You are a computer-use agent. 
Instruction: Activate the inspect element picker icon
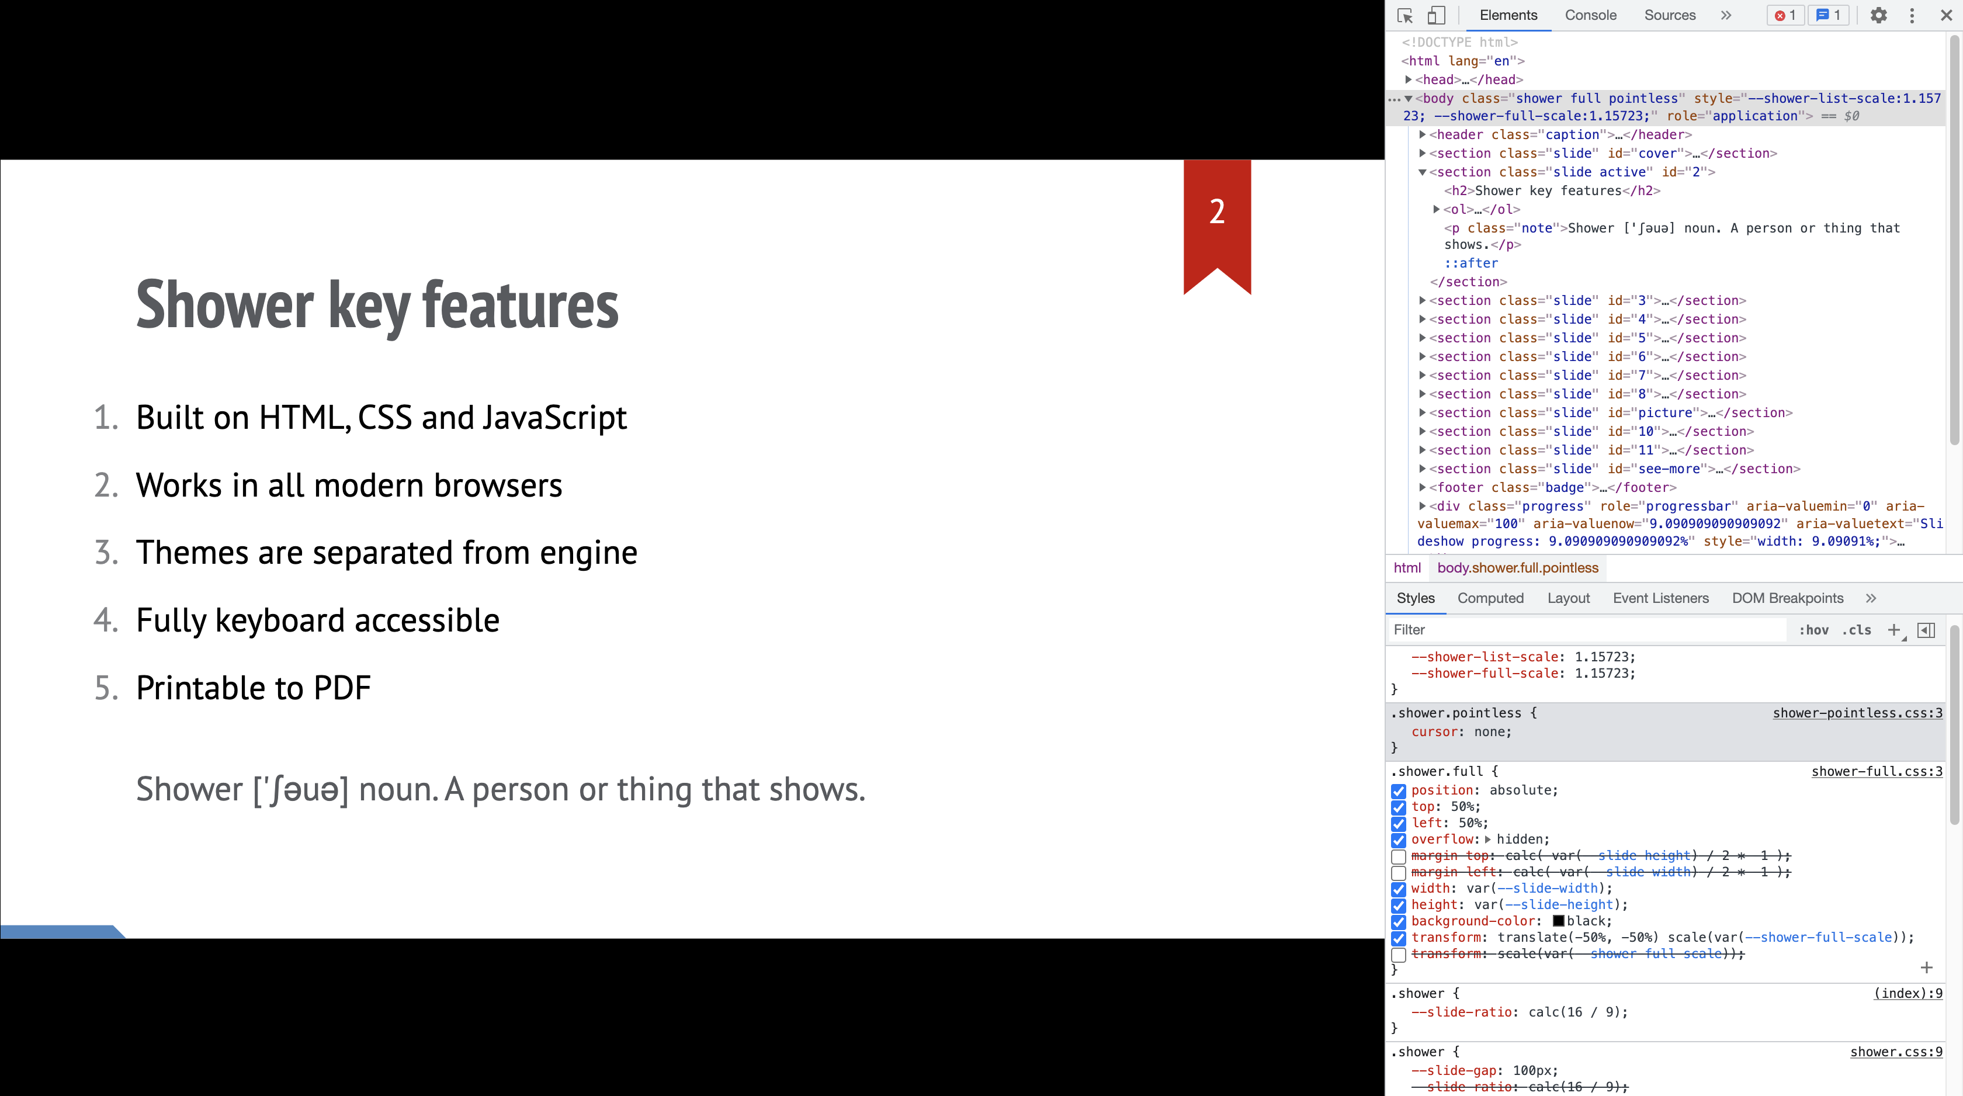coord(1405,15)
